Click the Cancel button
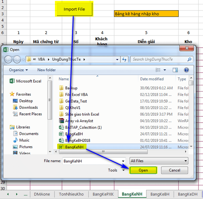203x199 pixels. click(x=175, y=170)
